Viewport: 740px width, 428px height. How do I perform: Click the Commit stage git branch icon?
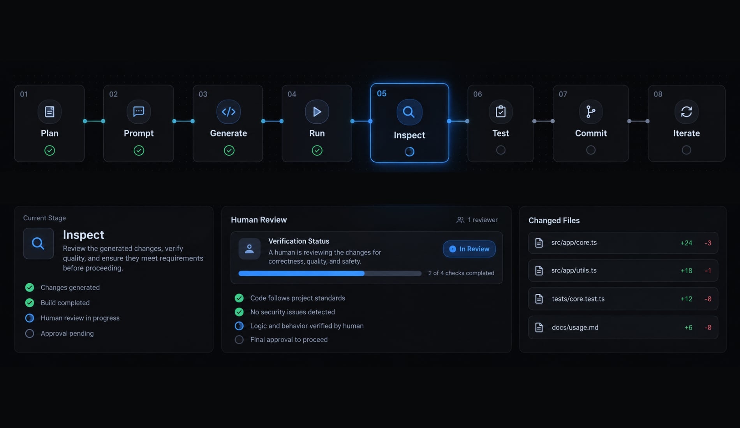[x=591, y=112]
